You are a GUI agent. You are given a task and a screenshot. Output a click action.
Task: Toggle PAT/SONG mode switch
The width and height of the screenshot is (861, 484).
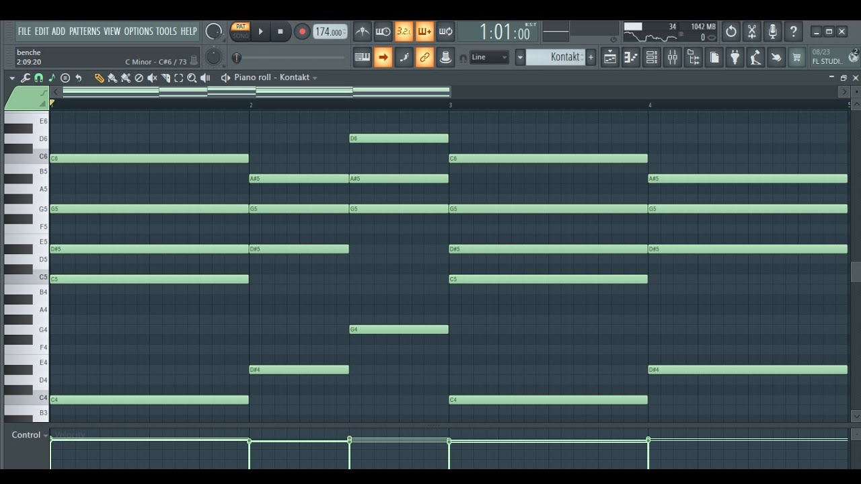click(x=240, y=31)
